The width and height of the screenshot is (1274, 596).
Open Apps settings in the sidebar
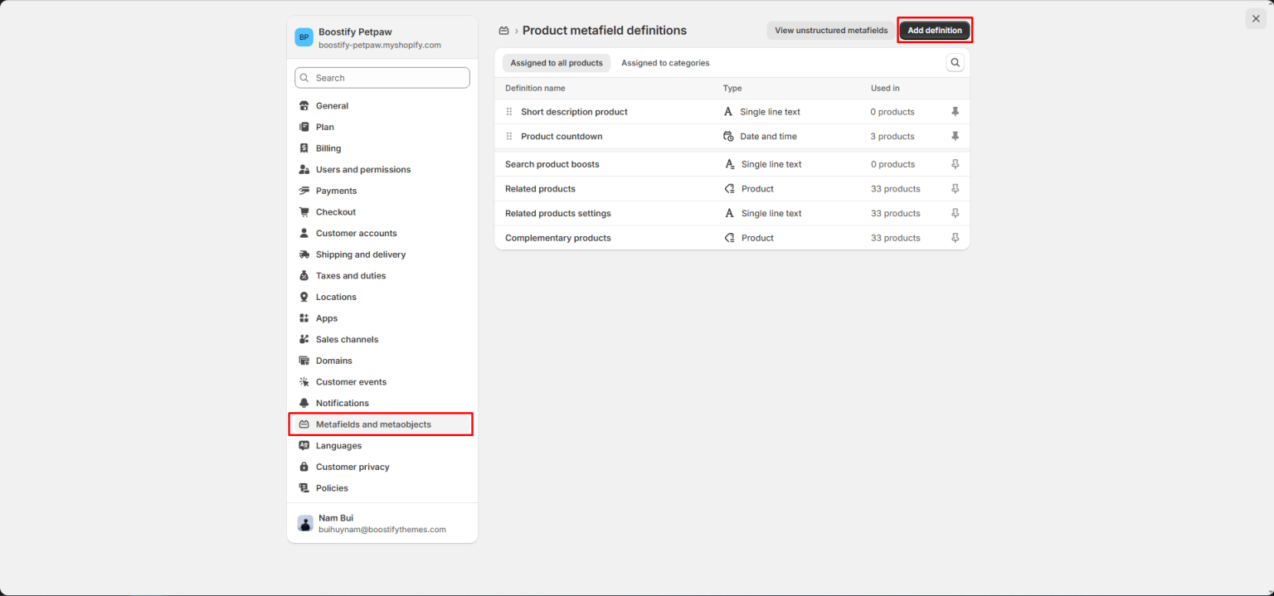coord(327,317)
